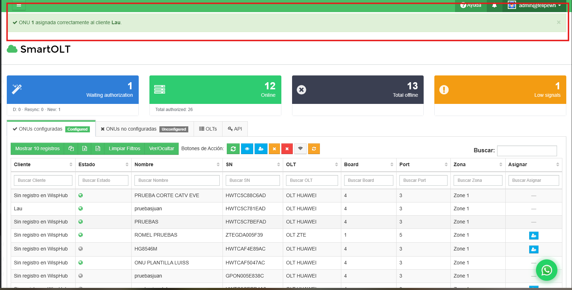Click the Buscar SN filter field
This screenshot has width=572, height=290.
tap(253, 180)
